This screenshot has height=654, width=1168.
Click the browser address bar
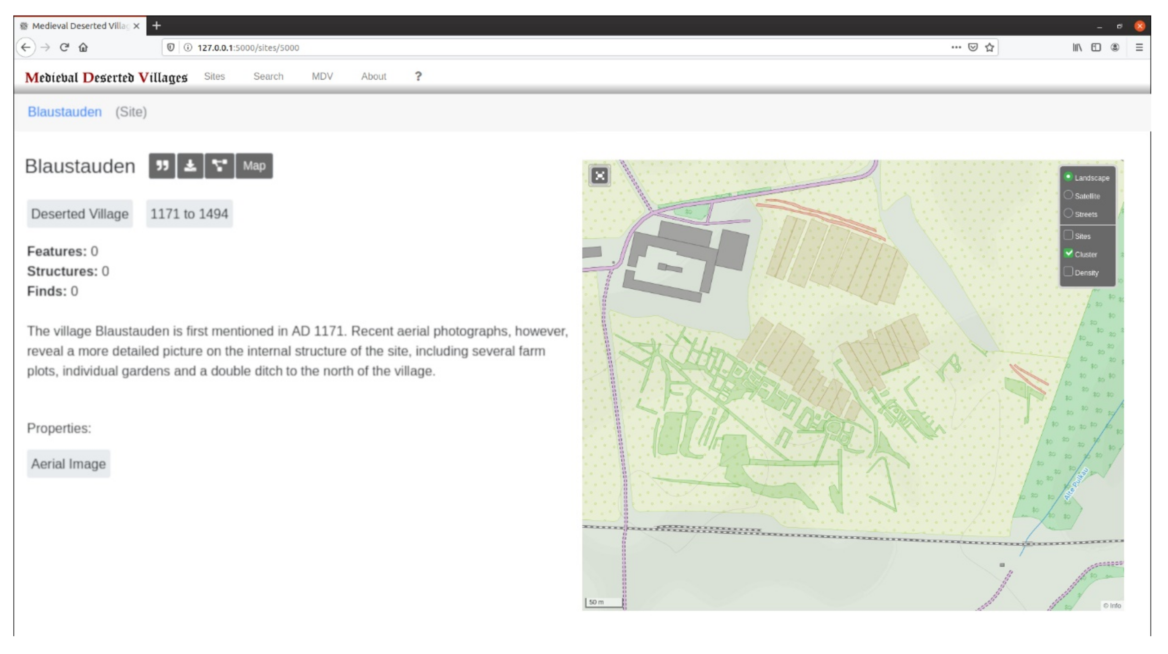coord(544,47)
